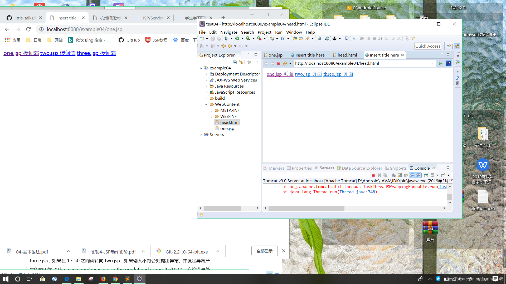Expand Java Resources node
This screenshot has height=284, width=506.
206,86
